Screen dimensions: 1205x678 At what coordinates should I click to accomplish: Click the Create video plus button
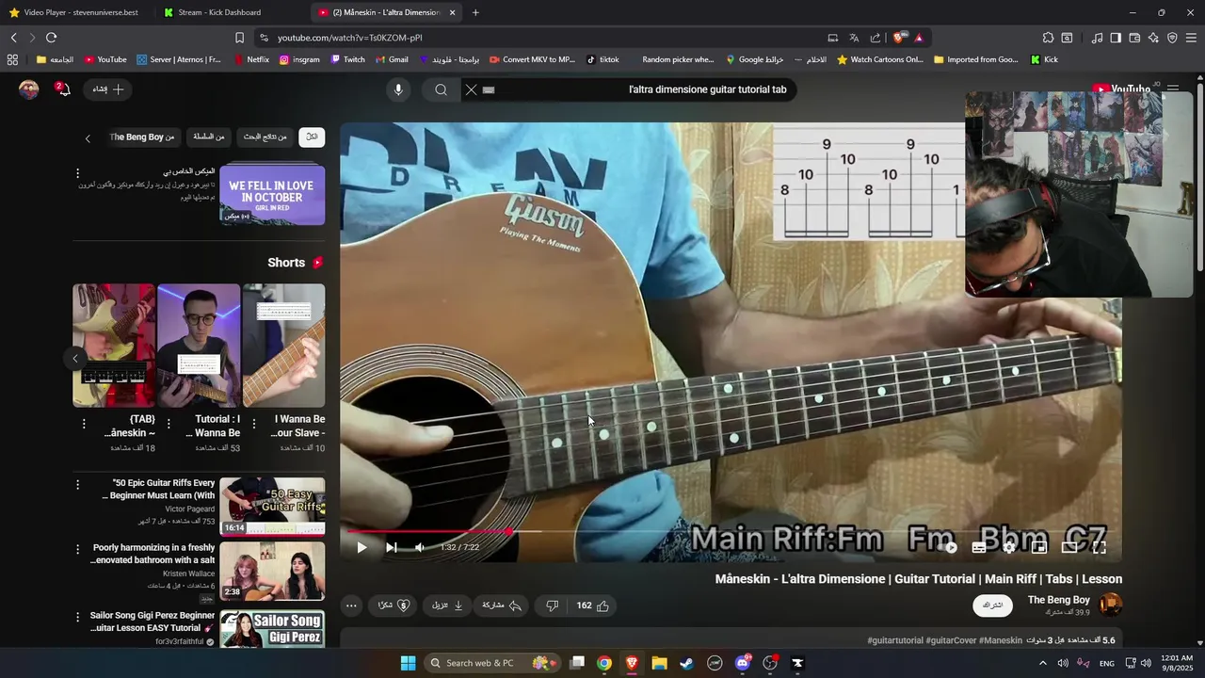[108, 89]
